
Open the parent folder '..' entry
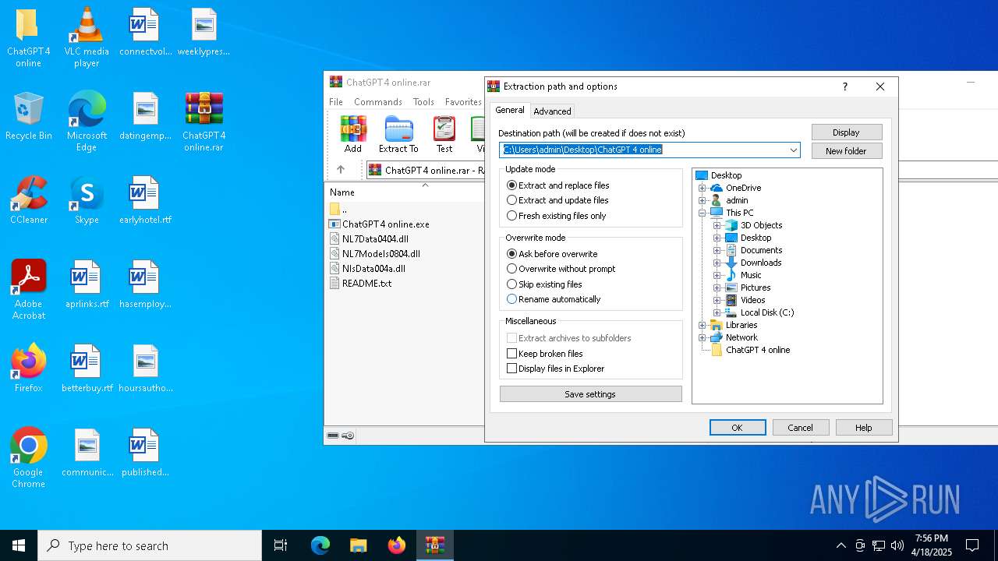pyautogui.click(x=338, y=209)
